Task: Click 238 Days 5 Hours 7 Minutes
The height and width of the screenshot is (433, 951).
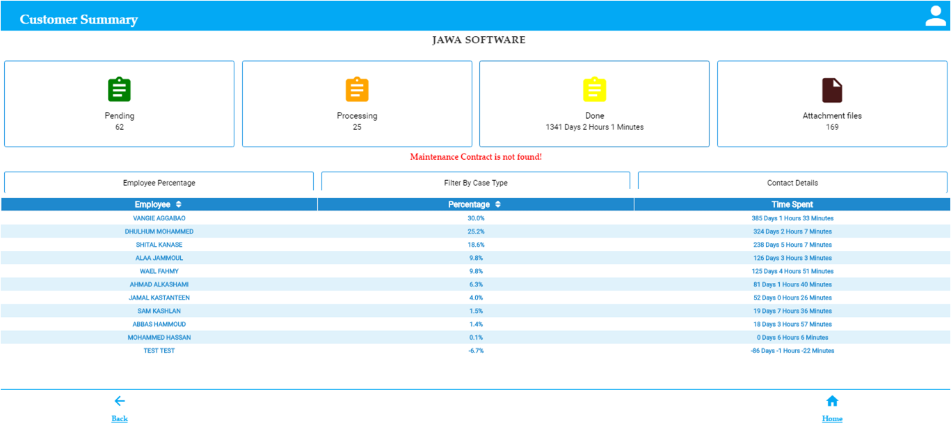Action: 792,245
